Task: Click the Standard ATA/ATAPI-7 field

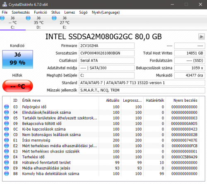Action: (142, 83)
